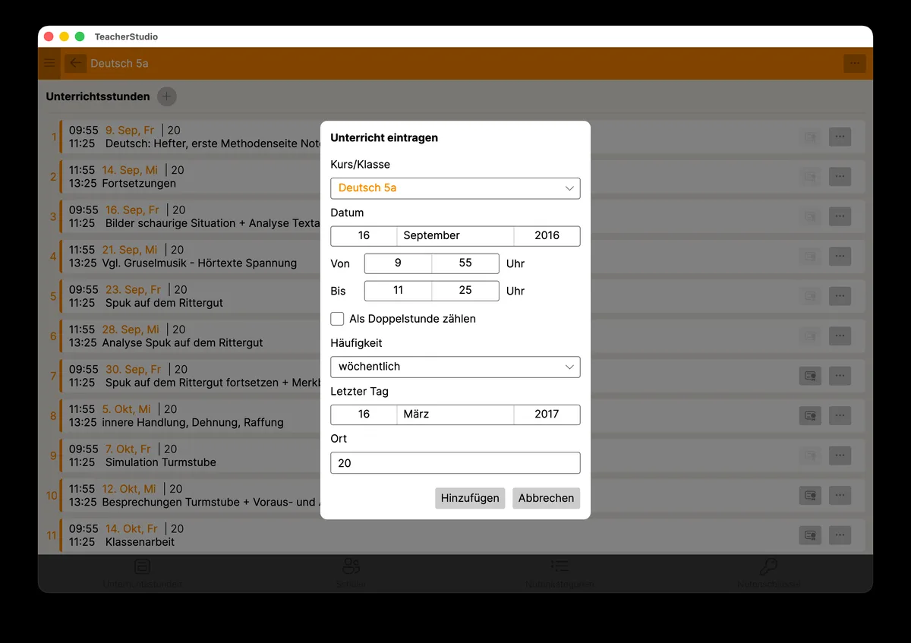911x643 pixels.
Task: Open more options for the Klassenarbeit lesson
Action: tap(840, 535)
